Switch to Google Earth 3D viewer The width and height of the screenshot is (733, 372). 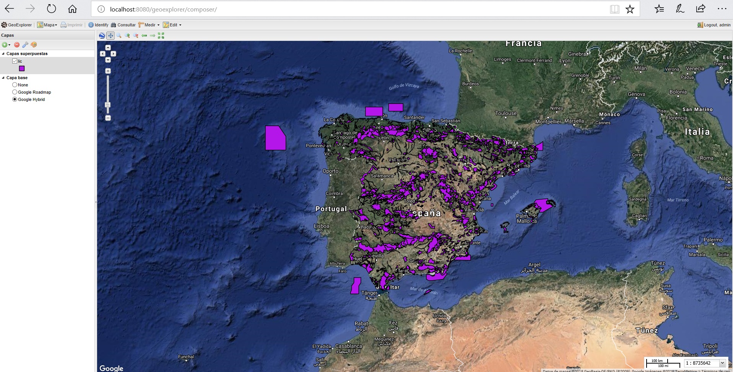coord(102,36)
